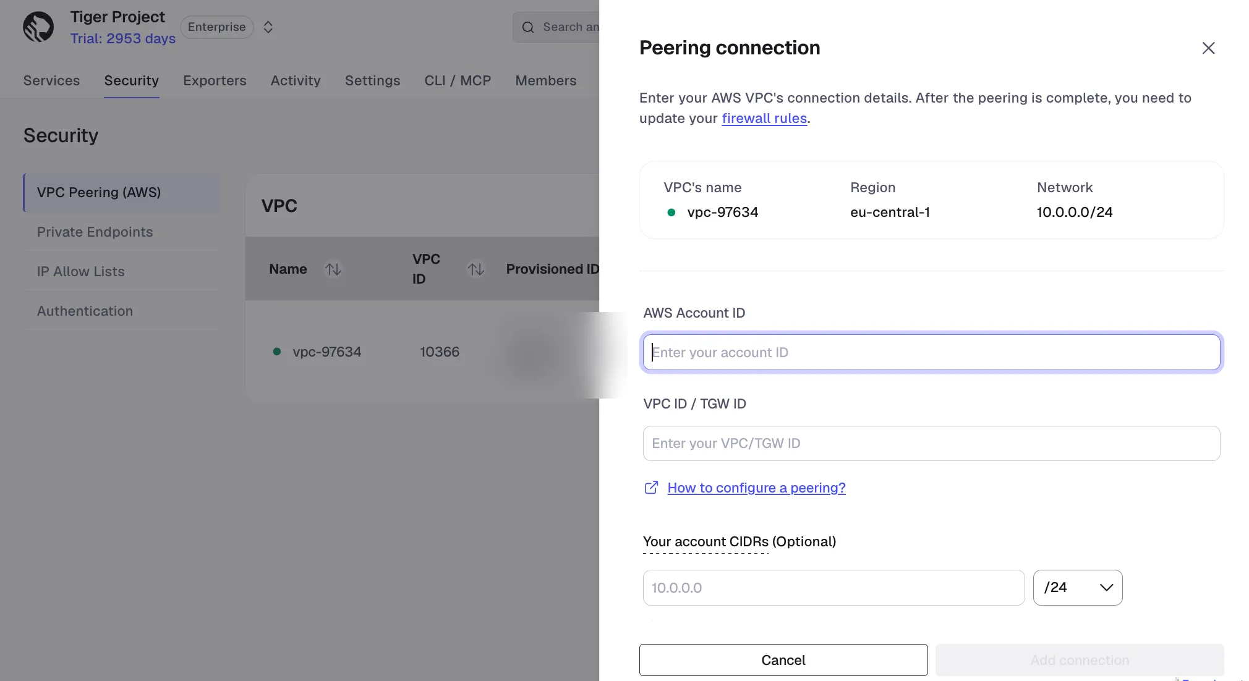Viewport: 1249px width, 681px height.
Task: Close the Peering connection panel
Action: (x=1208, y=48)
